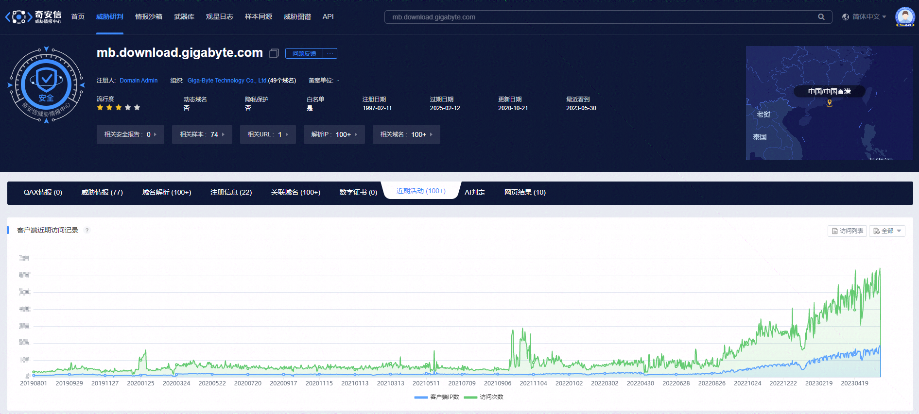919x414 pixels.
Task: Click the 问题反馈 button
Action: (304, 53)
